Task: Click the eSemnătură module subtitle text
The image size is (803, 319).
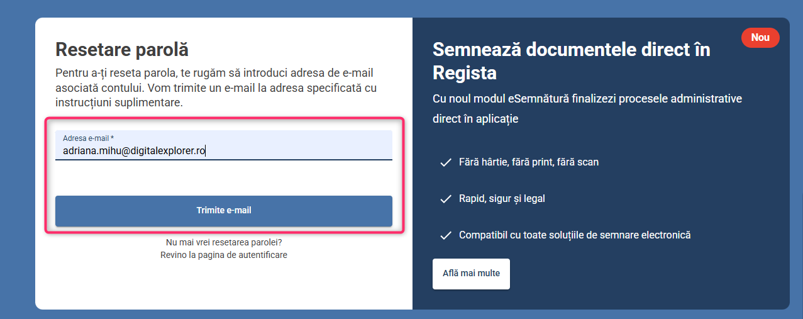Action: click(587, 108)
